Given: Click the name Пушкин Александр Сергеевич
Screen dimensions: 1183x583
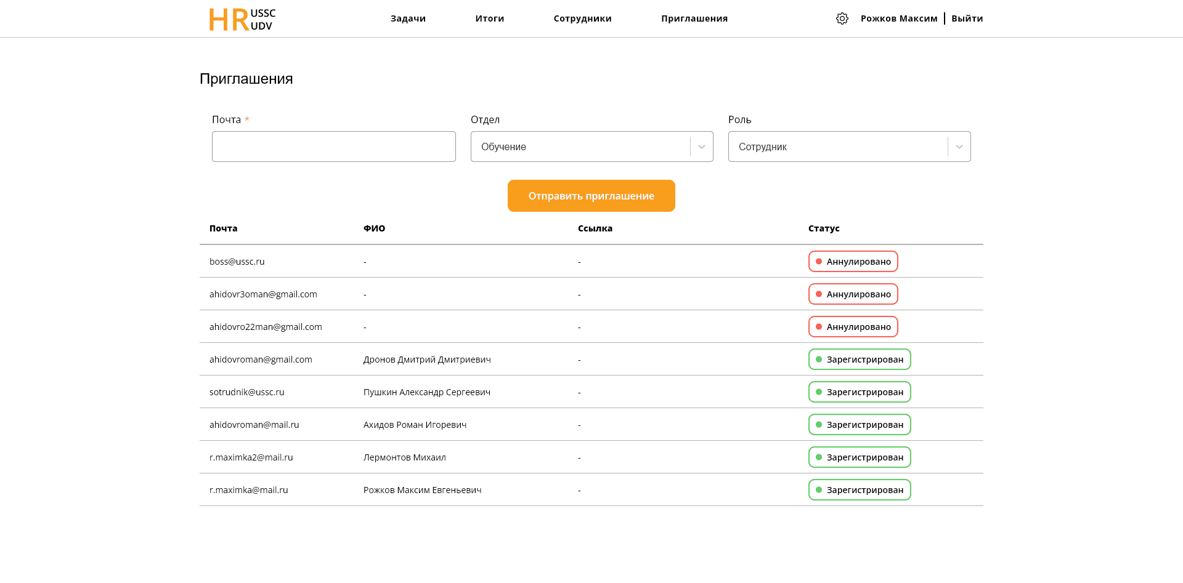Looking at the screenshot, I should pyautogui.click(x=427, y=392).
